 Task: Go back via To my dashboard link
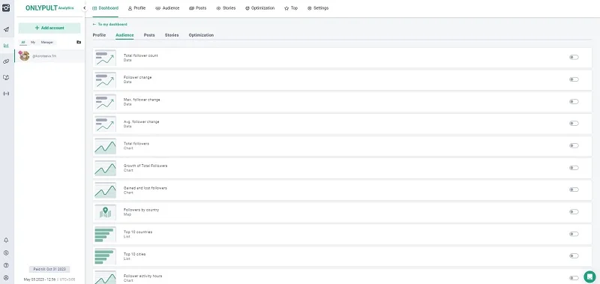tap(109, 24)
